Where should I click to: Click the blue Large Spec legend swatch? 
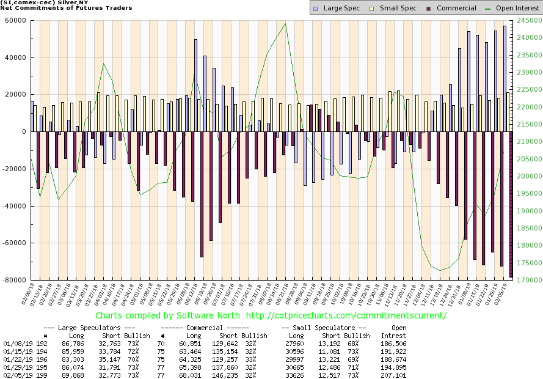[315, 9]
